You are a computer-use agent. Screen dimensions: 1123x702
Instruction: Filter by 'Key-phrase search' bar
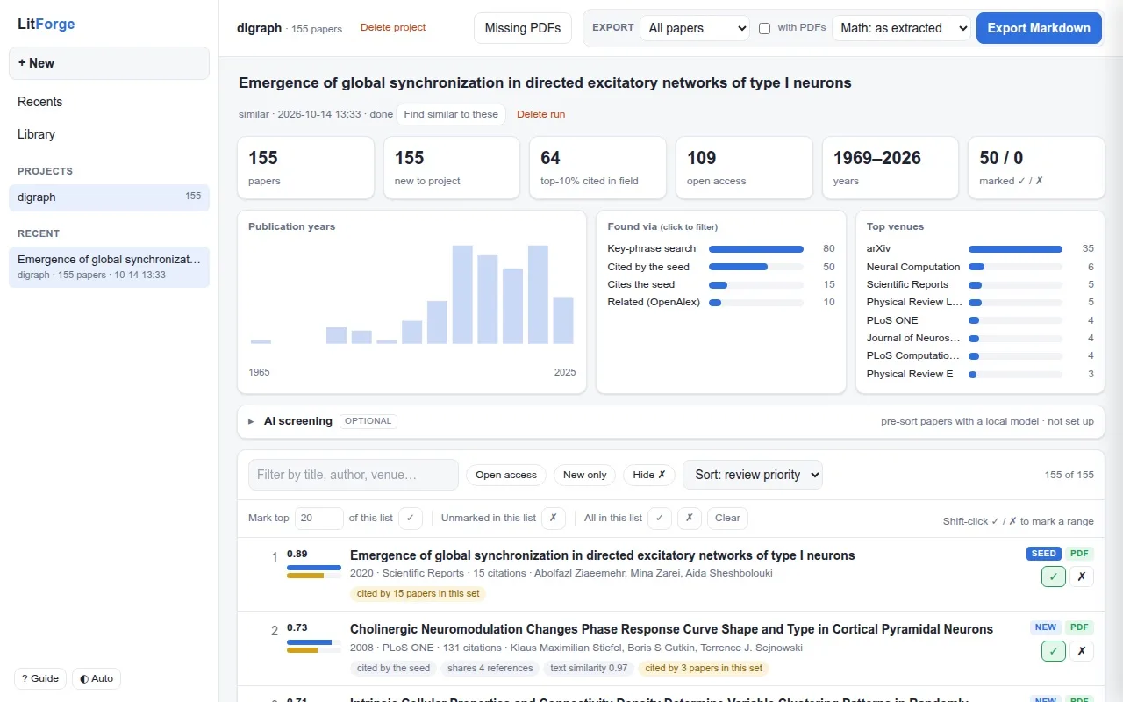(720, 248)
